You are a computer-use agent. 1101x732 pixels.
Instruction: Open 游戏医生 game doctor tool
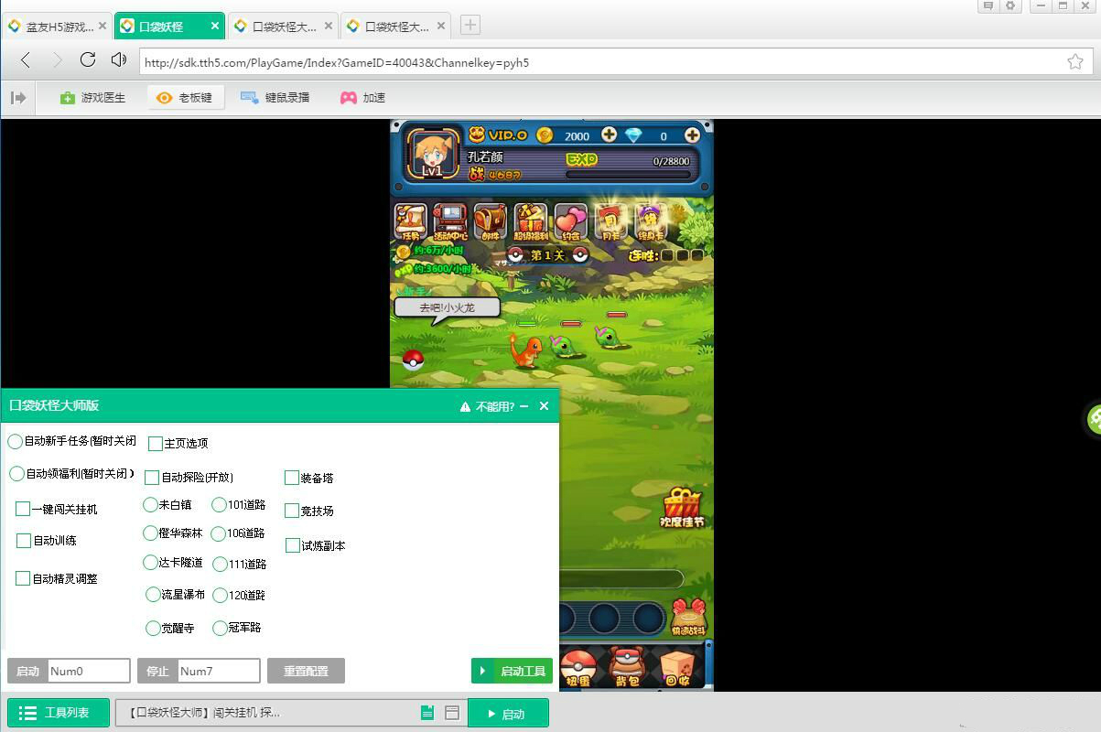tap(92, 97)
